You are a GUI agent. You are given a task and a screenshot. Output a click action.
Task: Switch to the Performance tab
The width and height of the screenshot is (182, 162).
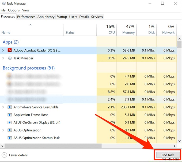click(26, 17)
